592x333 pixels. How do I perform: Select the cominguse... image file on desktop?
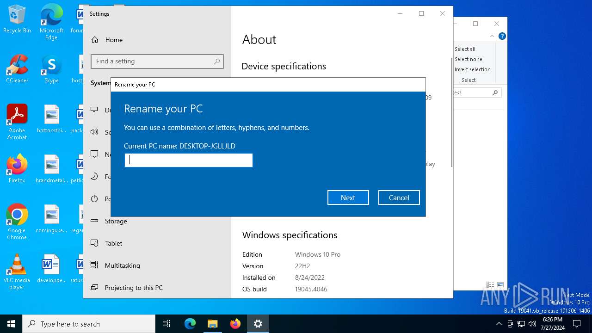click(51, 219)
